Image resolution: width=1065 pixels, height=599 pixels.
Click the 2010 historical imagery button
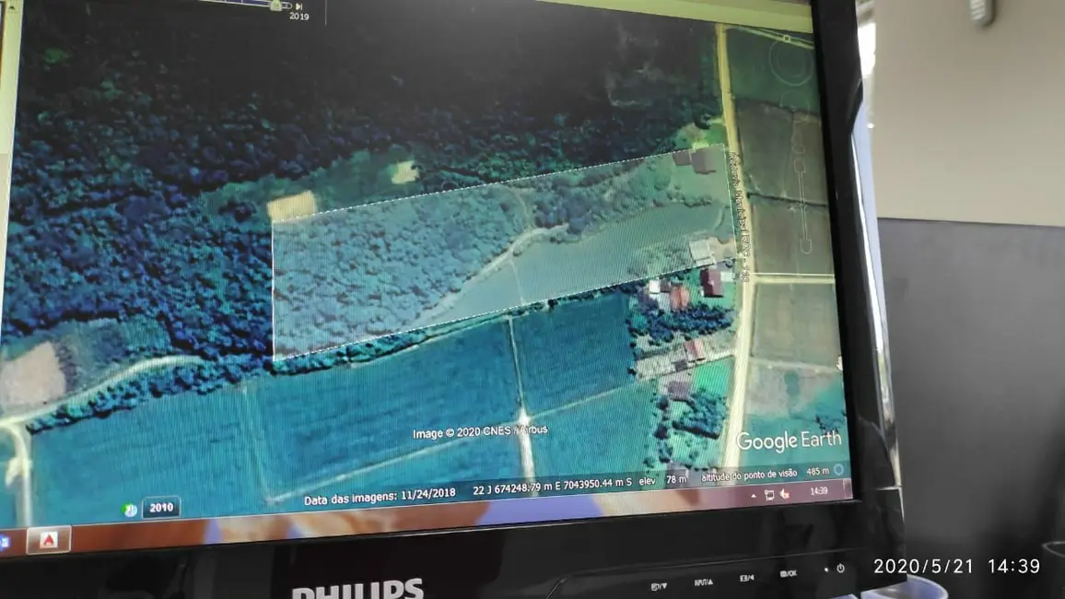(x=161, y=507)
